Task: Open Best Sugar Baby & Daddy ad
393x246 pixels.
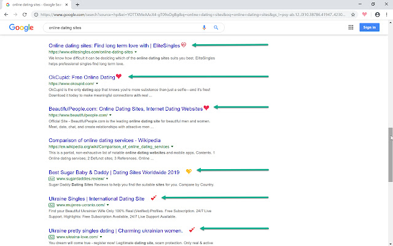Action: (114, 172)
